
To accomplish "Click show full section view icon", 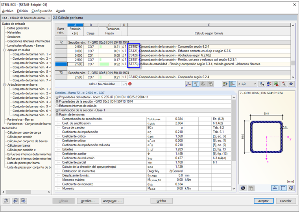I will pos(291,188).
